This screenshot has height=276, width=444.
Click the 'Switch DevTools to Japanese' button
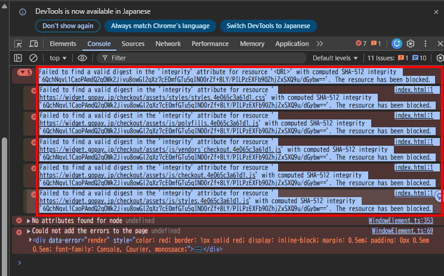click(268, 26)
